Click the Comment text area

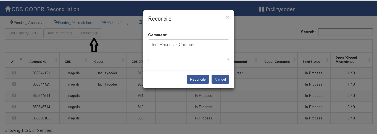[x=188, y=50]
